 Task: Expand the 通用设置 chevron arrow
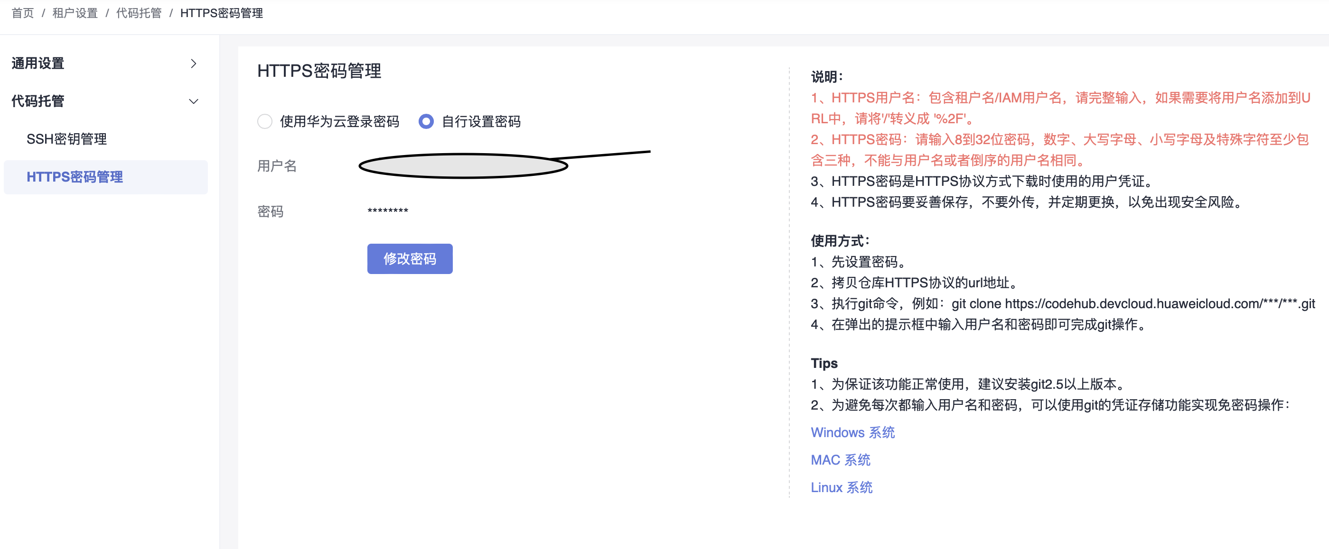[x=194, y=64]
